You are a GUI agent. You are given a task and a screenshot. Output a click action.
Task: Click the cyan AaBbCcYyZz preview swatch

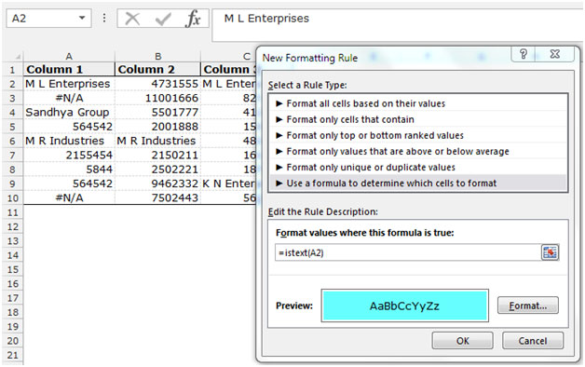[405, 306]
